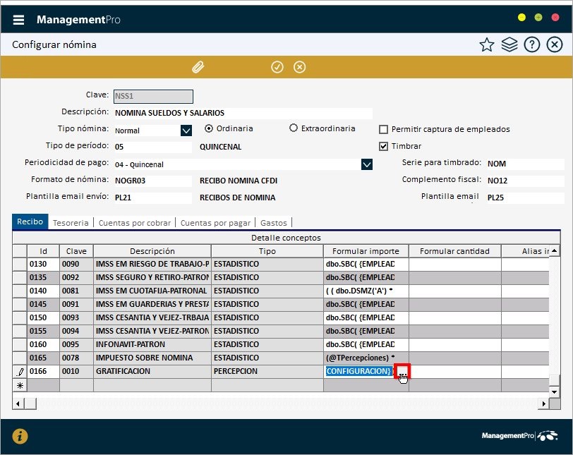Cancel changes with the X circle icon
The width and height of the screenshot is (573, 455).
tap(300, 67)
